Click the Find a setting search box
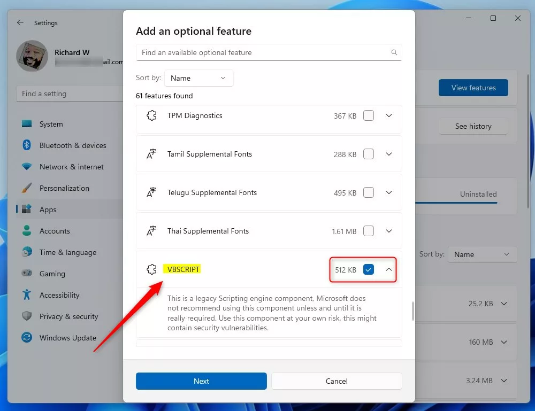This screenshot has height=411, width=535. (70, 94)
